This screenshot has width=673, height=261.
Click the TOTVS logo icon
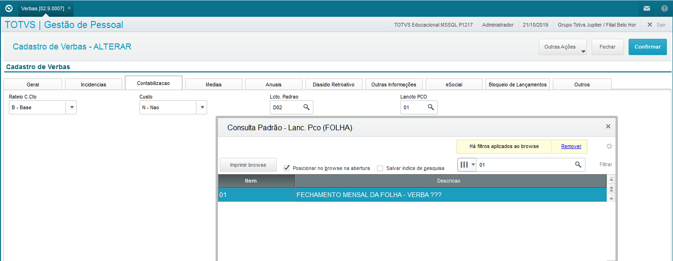pyautogui.click(x=8, y=8)
